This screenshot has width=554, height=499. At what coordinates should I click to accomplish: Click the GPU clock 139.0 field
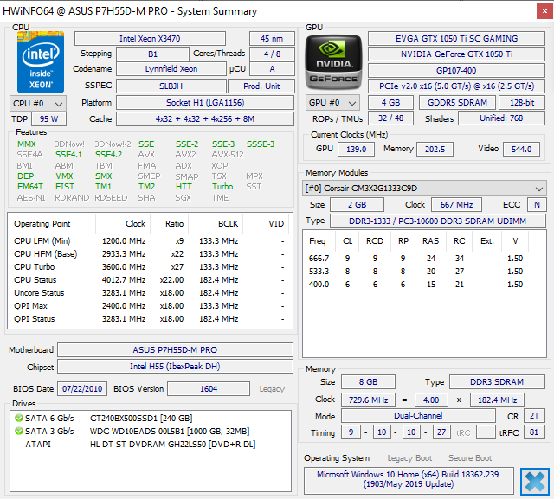[x=356, y=150]
